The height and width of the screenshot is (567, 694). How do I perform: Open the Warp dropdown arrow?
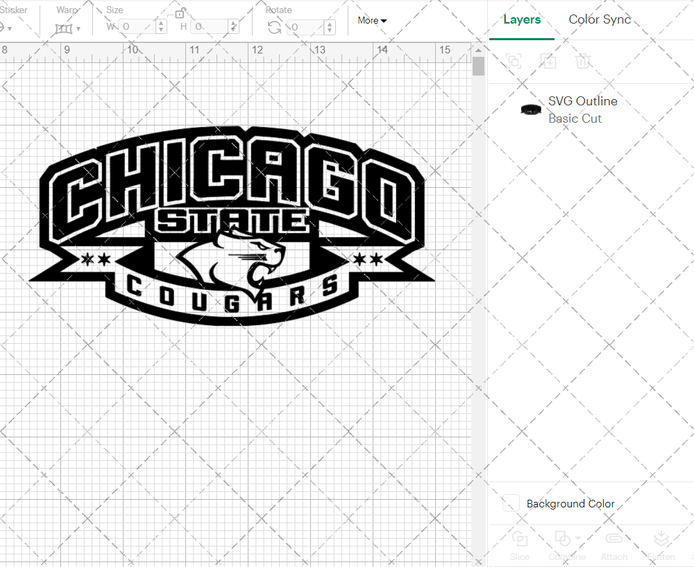pyautogui.click(x=78, y=28)
